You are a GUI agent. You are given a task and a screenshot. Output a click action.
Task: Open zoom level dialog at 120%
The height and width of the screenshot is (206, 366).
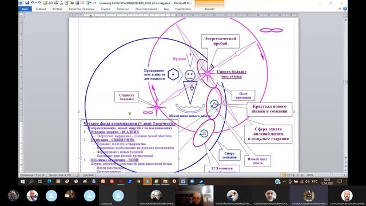(x=309, y=175)
